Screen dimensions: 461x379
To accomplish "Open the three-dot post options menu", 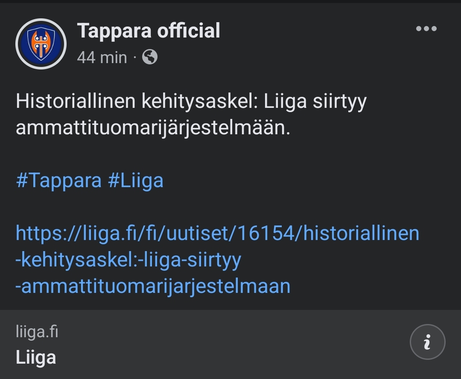I will (426, 29).
